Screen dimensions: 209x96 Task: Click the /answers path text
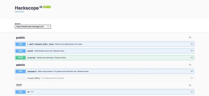pos(32,71)
